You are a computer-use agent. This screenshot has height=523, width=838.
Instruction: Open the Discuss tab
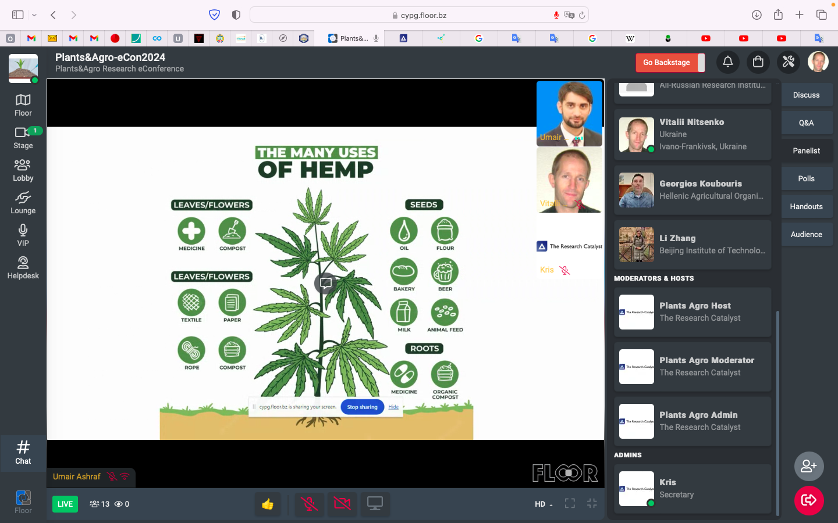coord(807,95)
